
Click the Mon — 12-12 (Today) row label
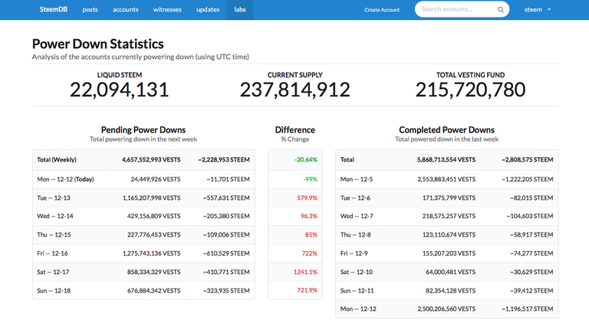tap(65, 179)
